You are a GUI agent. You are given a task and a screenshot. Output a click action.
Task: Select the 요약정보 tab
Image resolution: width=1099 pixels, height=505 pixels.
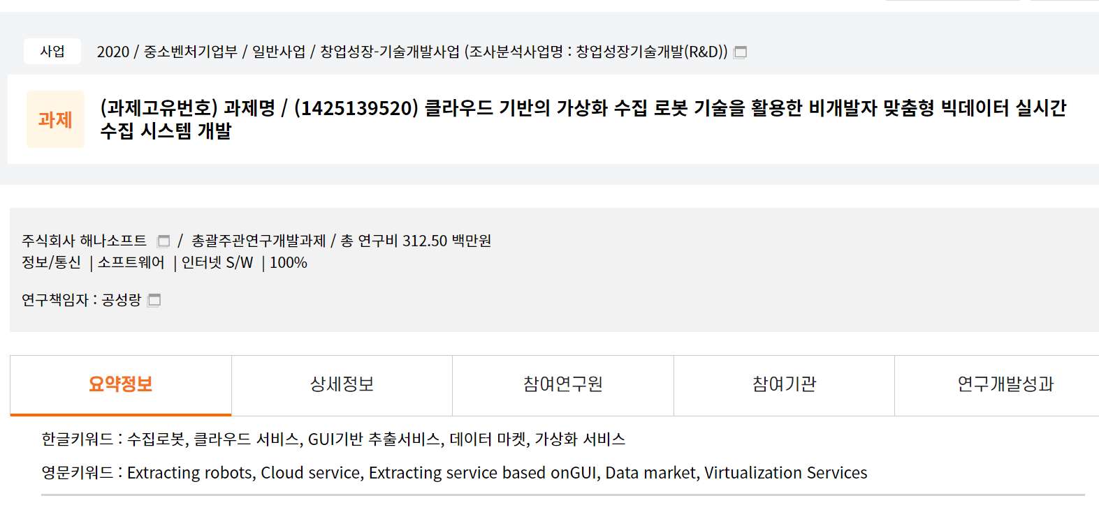(121, 385)
